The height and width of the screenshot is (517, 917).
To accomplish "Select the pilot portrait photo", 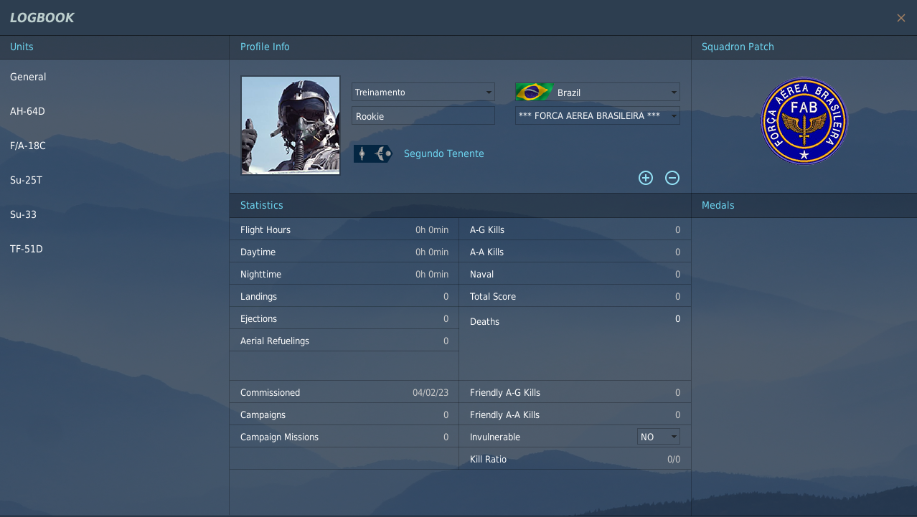I will pos(291,125).
